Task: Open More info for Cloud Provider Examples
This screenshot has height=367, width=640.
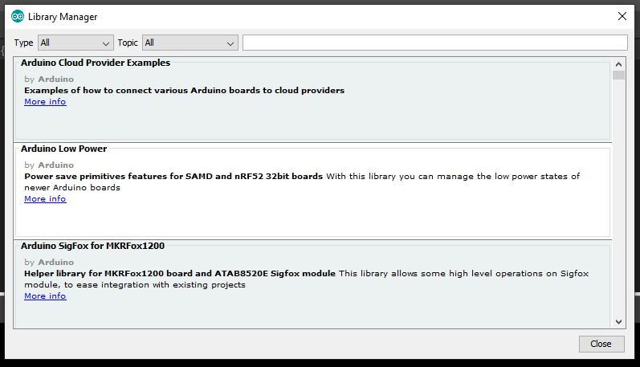Action: click(45, 102)
